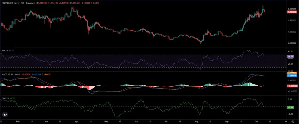Click the open price value O1.985300
The width and height of the screenshot is (299, 124).
(42, 3)
